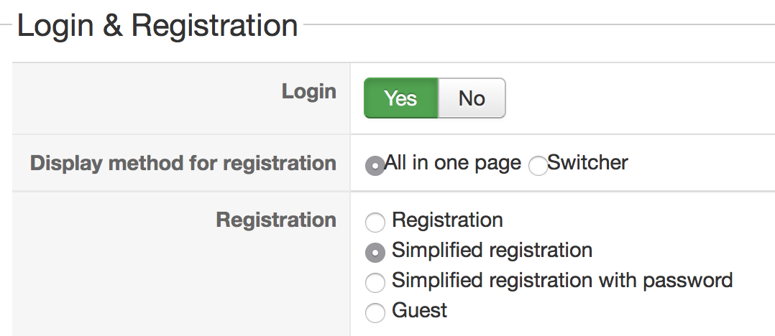
Task: Click the 'Guest' option text
Action: click(x=419, y=310)
